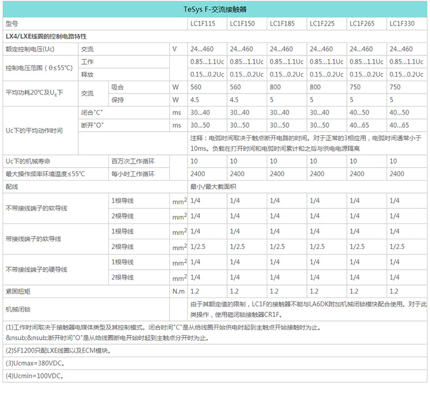Click the LC1F185 model header

tap(282, 23)
